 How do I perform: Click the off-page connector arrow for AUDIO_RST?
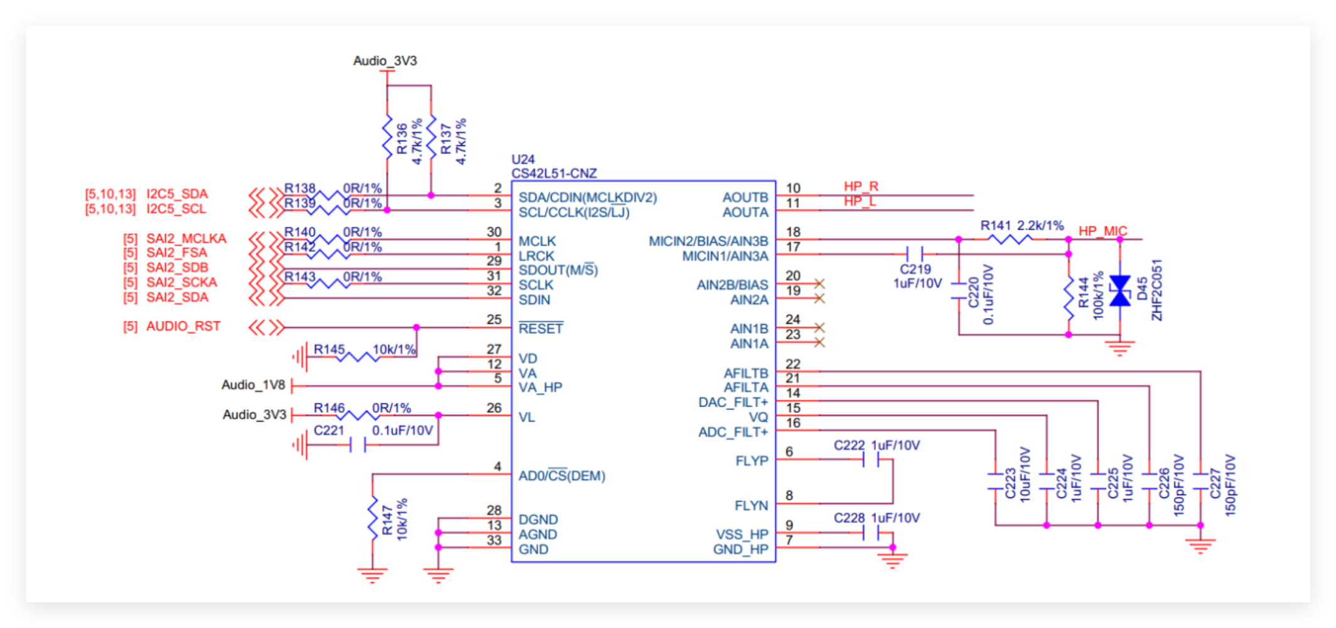pyautogui.click(x=267, y=327)
